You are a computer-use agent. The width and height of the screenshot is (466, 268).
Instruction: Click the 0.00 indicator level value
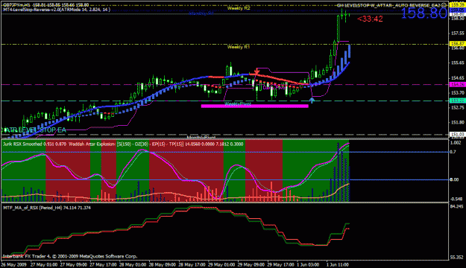tap(454, 179)
